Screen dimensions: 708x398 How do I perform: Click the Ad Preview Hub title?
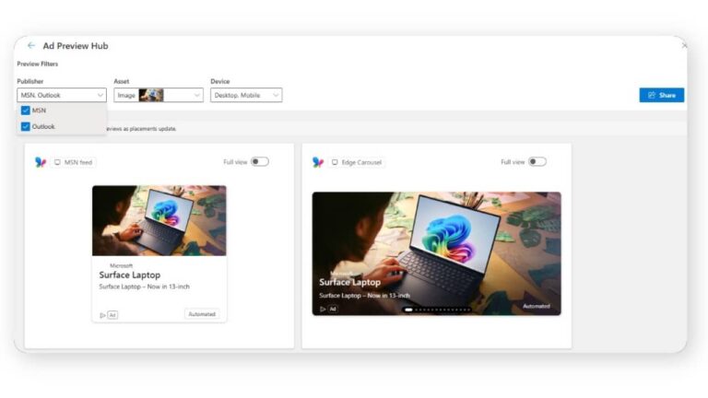point(76,46)
